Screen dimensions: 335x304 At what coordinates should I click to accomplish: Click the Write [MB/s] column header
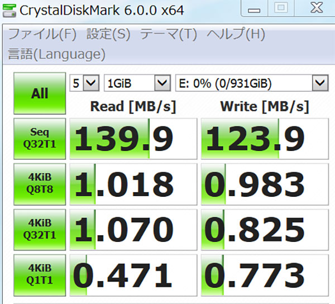[265, 106]
